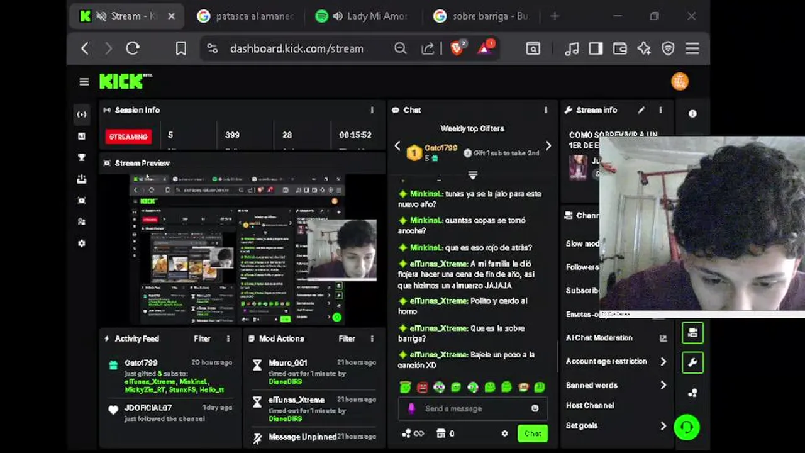
Task: Click the pencil edit icon in Stream info
Action: click(x=641, y=110)
